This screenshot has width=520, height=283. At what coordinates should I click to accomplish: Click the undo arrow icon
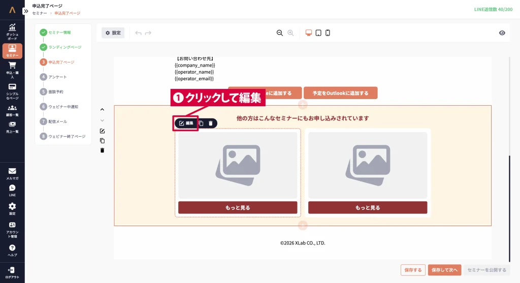point(138,33)
